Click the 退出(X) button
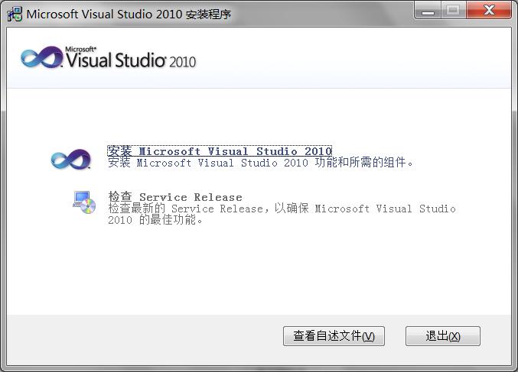 pos(443,336)
